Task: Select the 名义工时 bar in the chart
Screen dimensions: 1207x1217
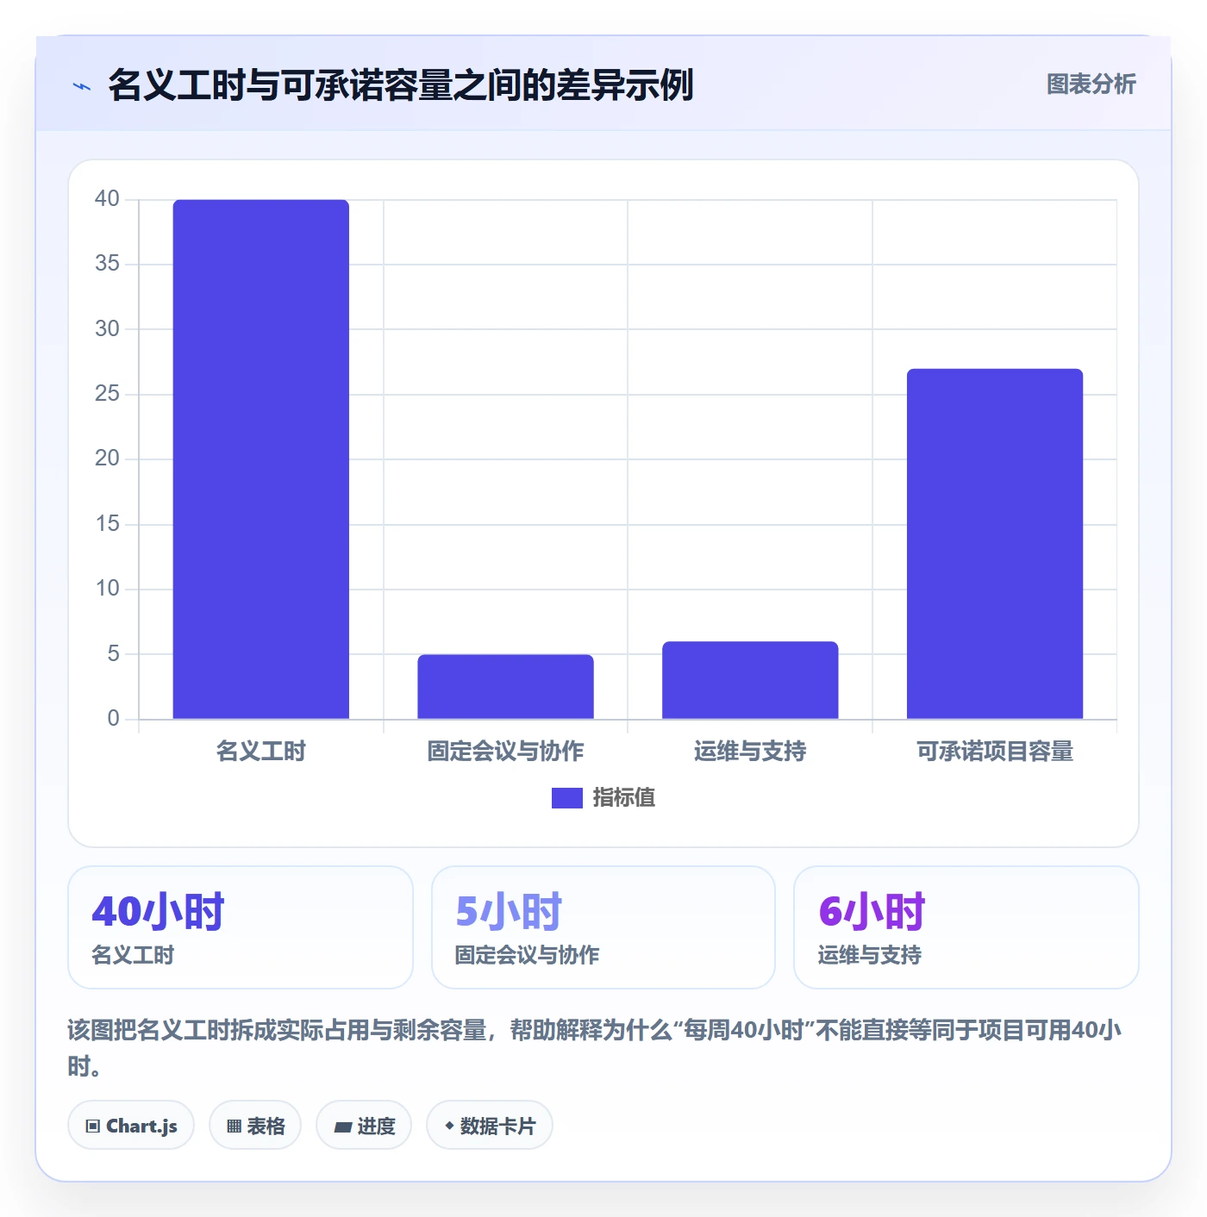Action: point(261,459)
